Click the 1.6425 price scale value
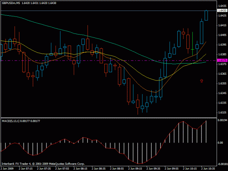228x171 pixels. click(222, 16)
